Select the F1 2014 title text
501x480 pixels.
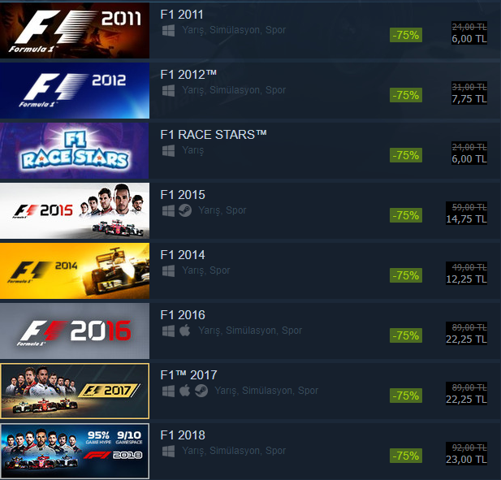coord(183,255)
